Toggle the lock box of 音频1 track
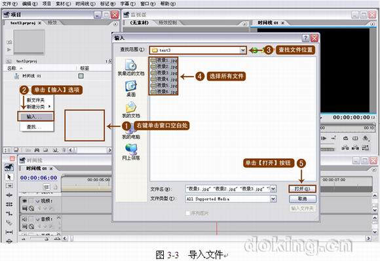The image size is (380, 261). click(31, 219)
